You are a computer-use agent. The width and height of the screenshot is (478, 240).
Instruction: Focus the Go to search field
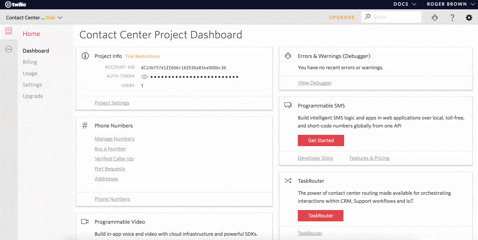point(391,17)
